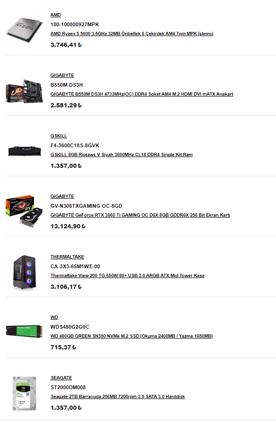Click the RTX graphics card thumbnail
Viewport: 276px width, 422px height.
[x=24, y=211]
